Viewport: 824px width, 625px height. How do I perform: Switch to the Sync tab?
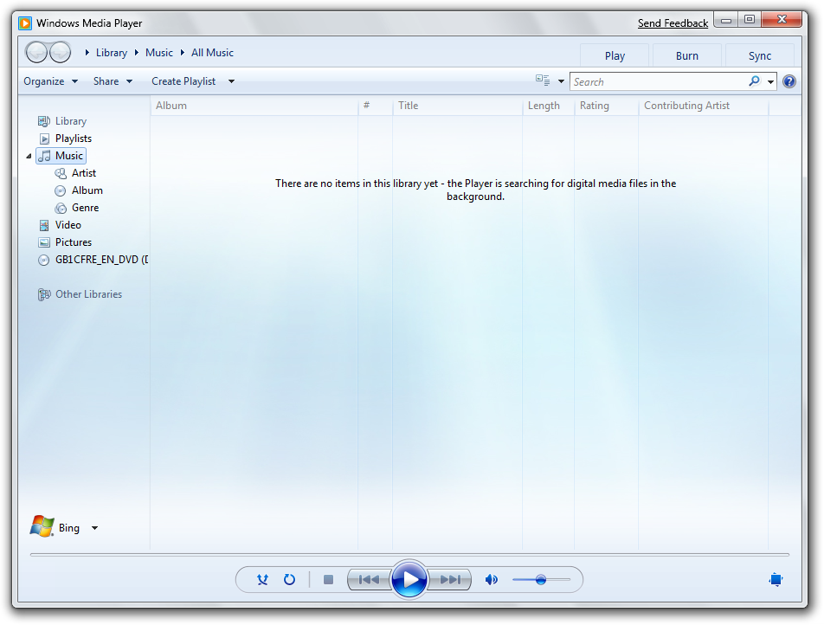pos(759,55)
